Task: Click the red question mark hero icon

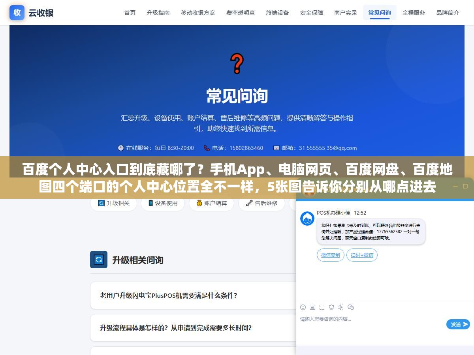Action: pyautogui.click(x=237, y=64)
